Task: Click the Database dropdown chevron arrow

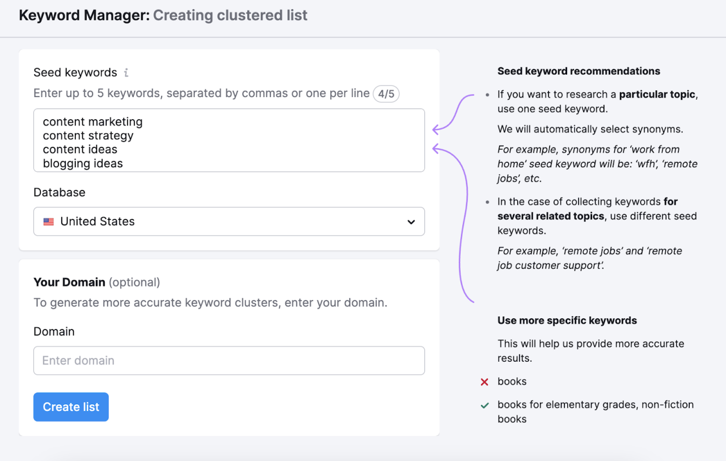Action: (x=411, y=222)
